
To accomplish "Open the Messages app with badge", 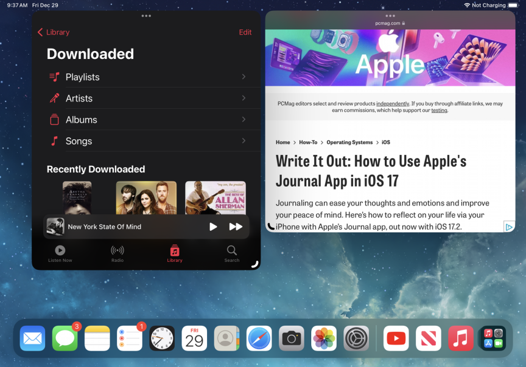I will pyautogui.click(x=65, y=338).
